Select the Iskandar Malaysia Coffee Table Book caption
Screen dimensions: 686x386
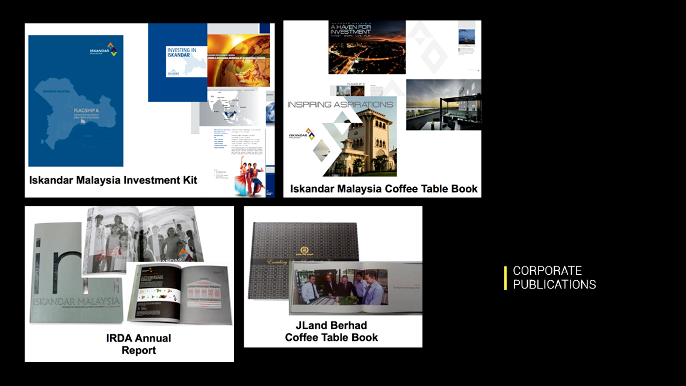tap(383, 189)
